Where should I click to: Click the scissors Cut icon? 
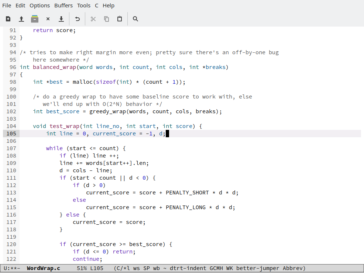click(93, 19)
